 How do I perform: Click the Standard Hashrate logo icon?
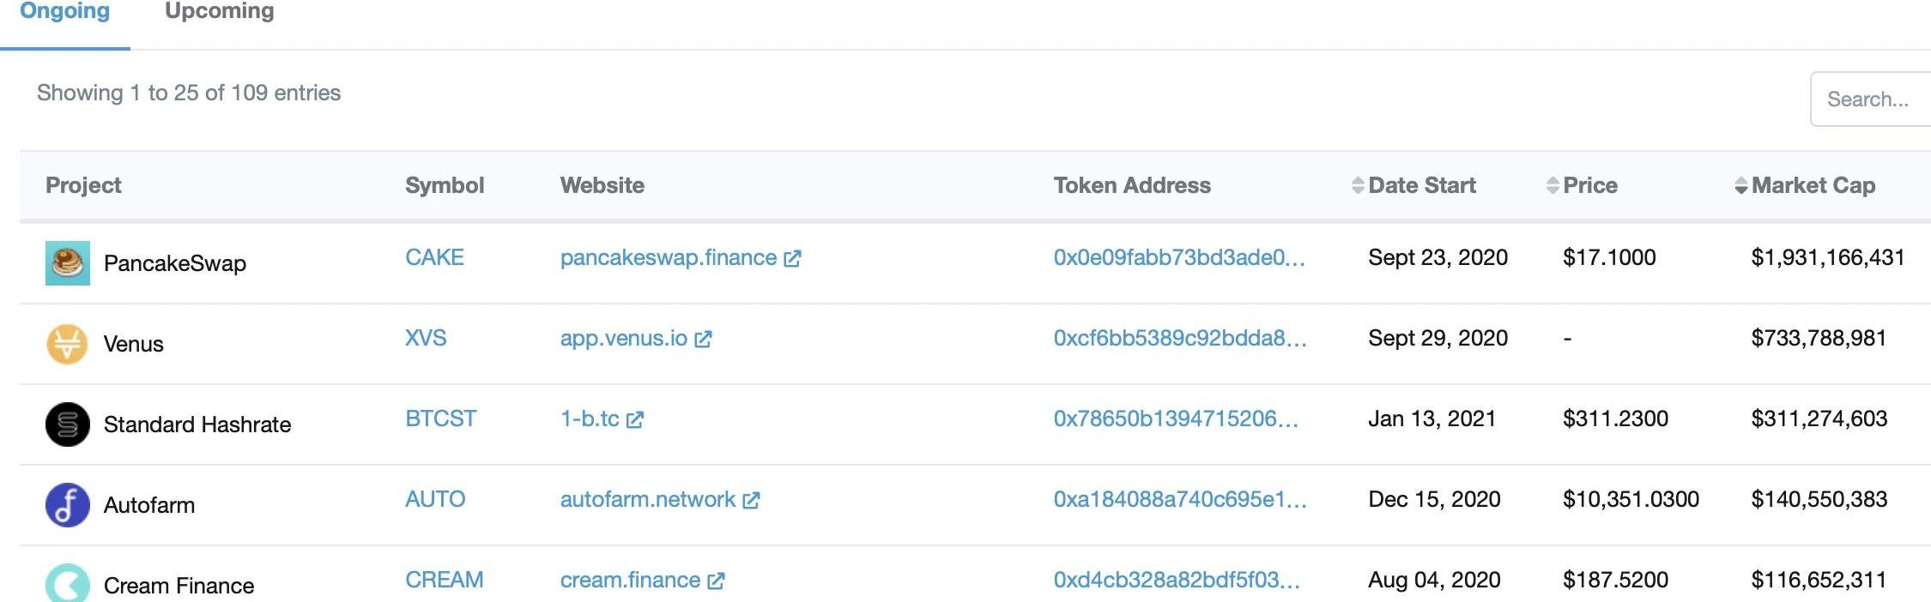67,424
